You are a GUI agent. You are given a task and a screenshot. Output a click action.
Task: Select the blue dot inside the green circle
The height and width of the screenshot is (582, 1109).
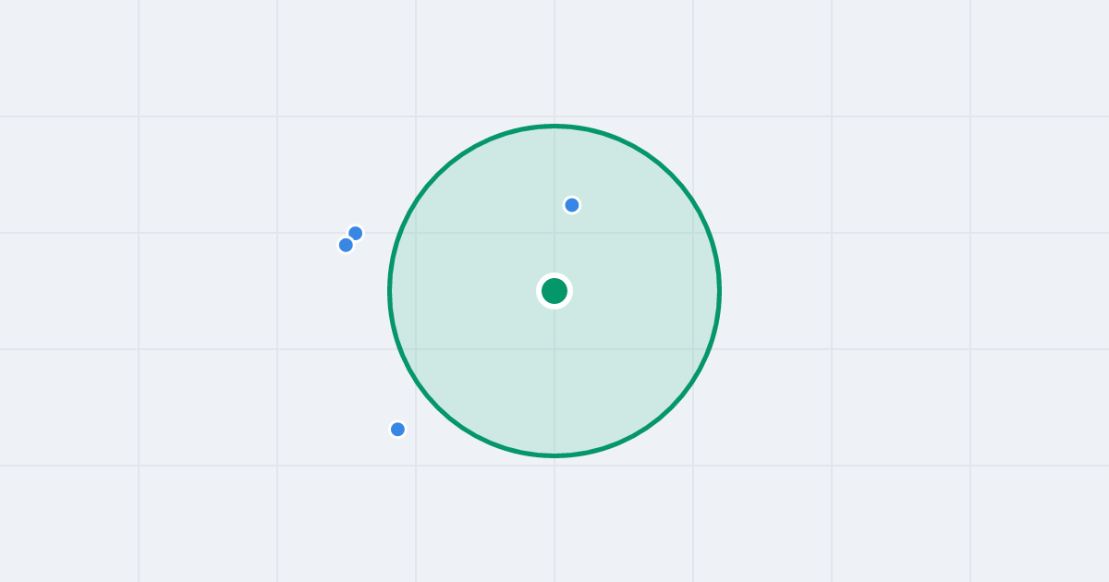(572, 205)
